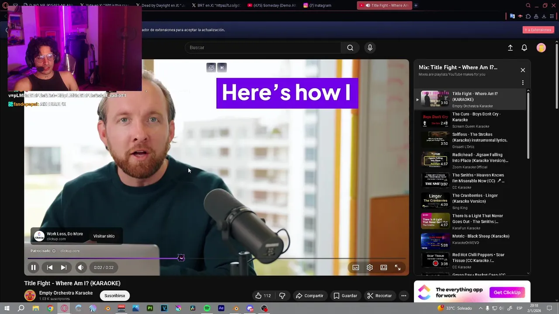
Task: Select the Title Fight - Where Am I tab
Action: [384, 5]
